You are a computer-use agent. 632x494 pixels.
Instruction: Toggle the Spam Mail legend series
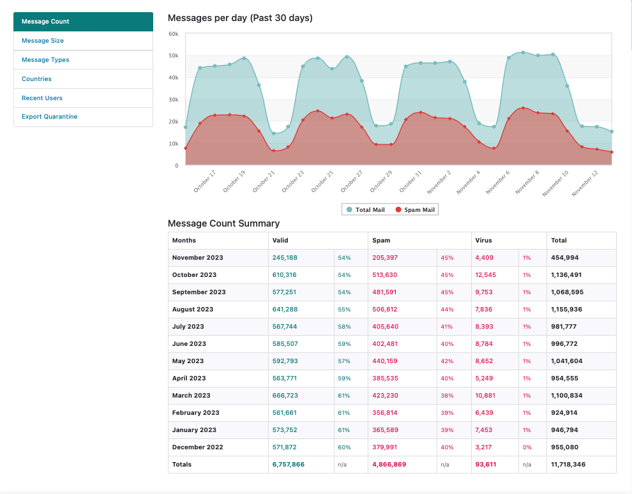(415, 209)
